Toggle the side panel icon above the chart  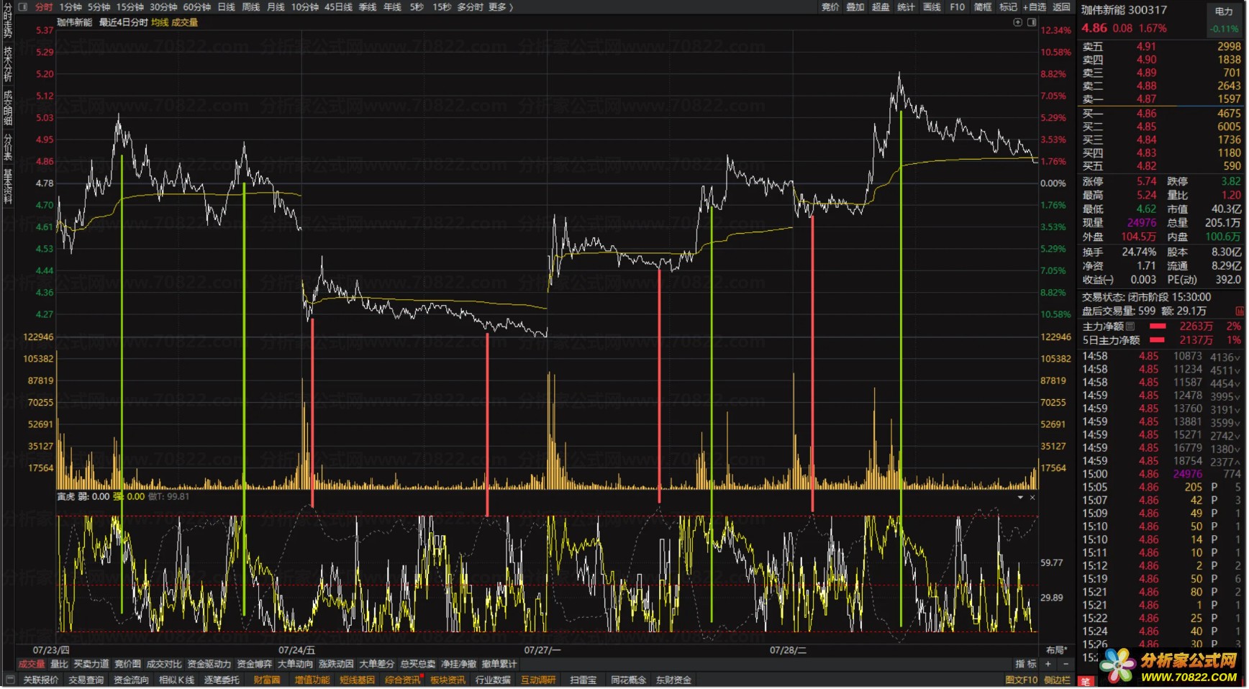(x=1032, y=22)
